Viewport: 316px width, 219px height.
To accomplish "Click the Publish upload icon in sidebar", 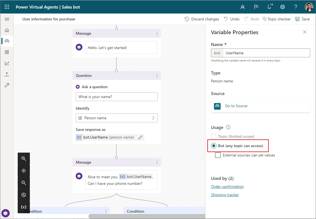I will [x=7, y=74].
